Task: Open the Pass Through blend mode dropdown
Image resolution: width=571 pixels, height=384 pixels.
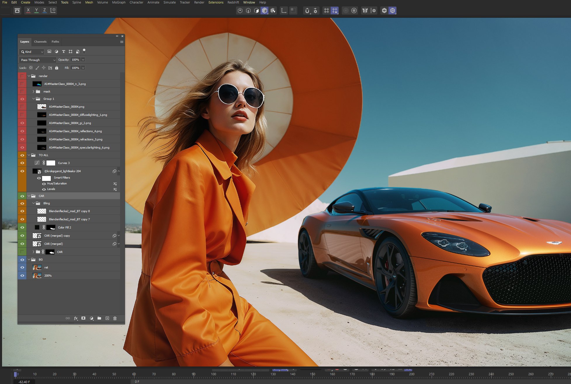Action: [x=37, y=60]
